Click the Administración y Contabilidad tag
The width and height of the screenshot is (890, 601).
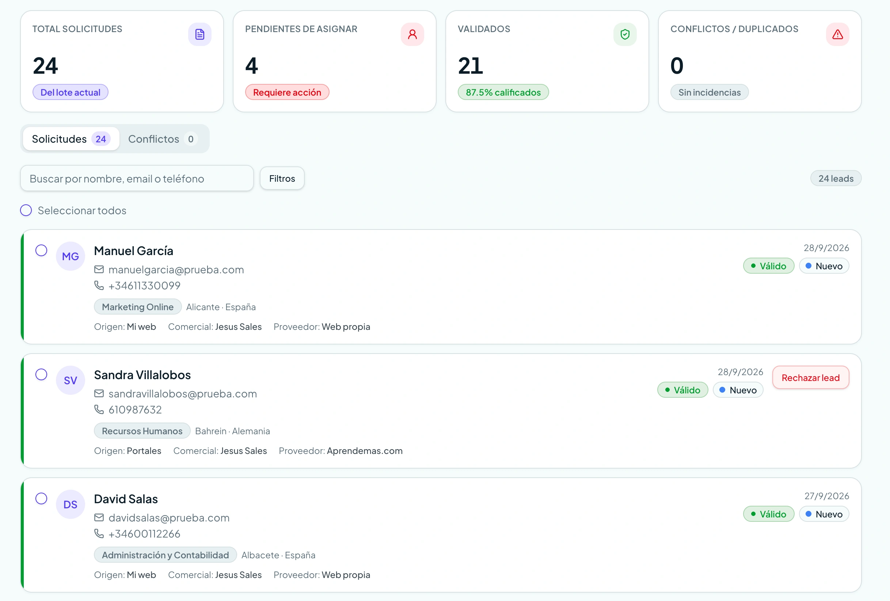(x=166, y=555)
